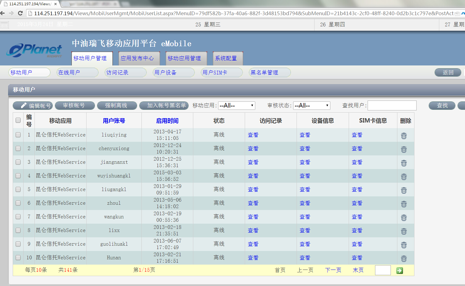Click 加入帐号黑名单 button
Image resolution: width=465 pixels, height=286 pixels.
(164, 106)
